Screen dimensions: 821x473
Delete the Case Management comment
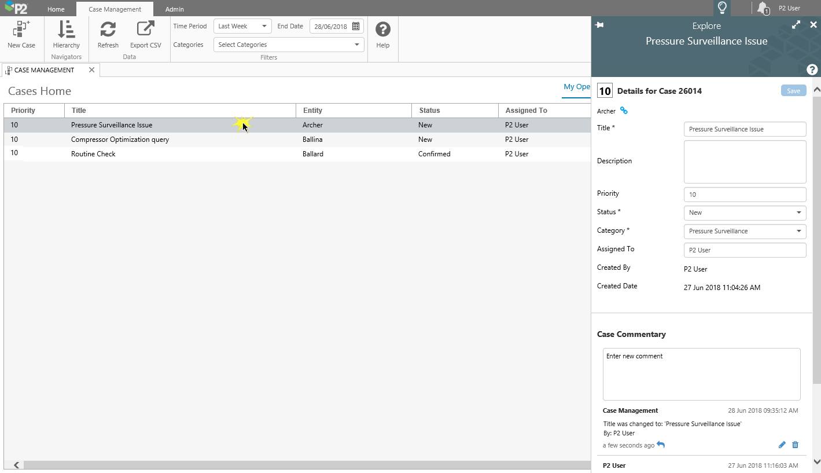[795, 445]
